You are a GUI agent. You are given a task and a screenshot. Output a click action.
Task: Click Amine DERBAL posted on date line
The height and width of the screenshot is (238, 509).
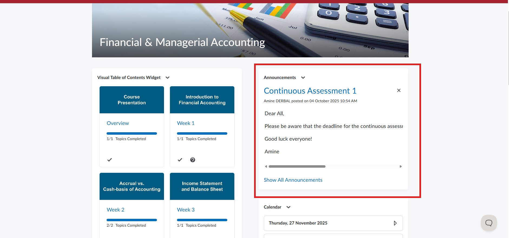tap(310, 101)
